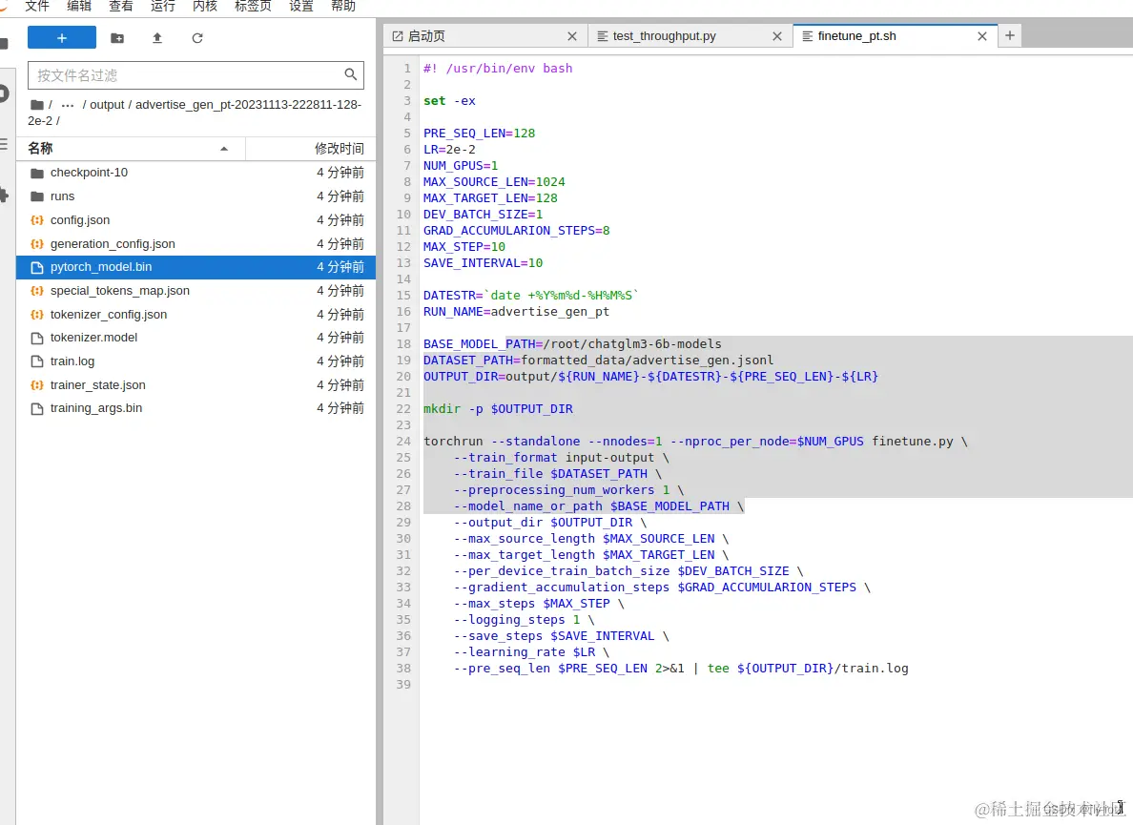Click the '--learning_rate $LR' line
1133x825 pixels.
pos(531,652)
